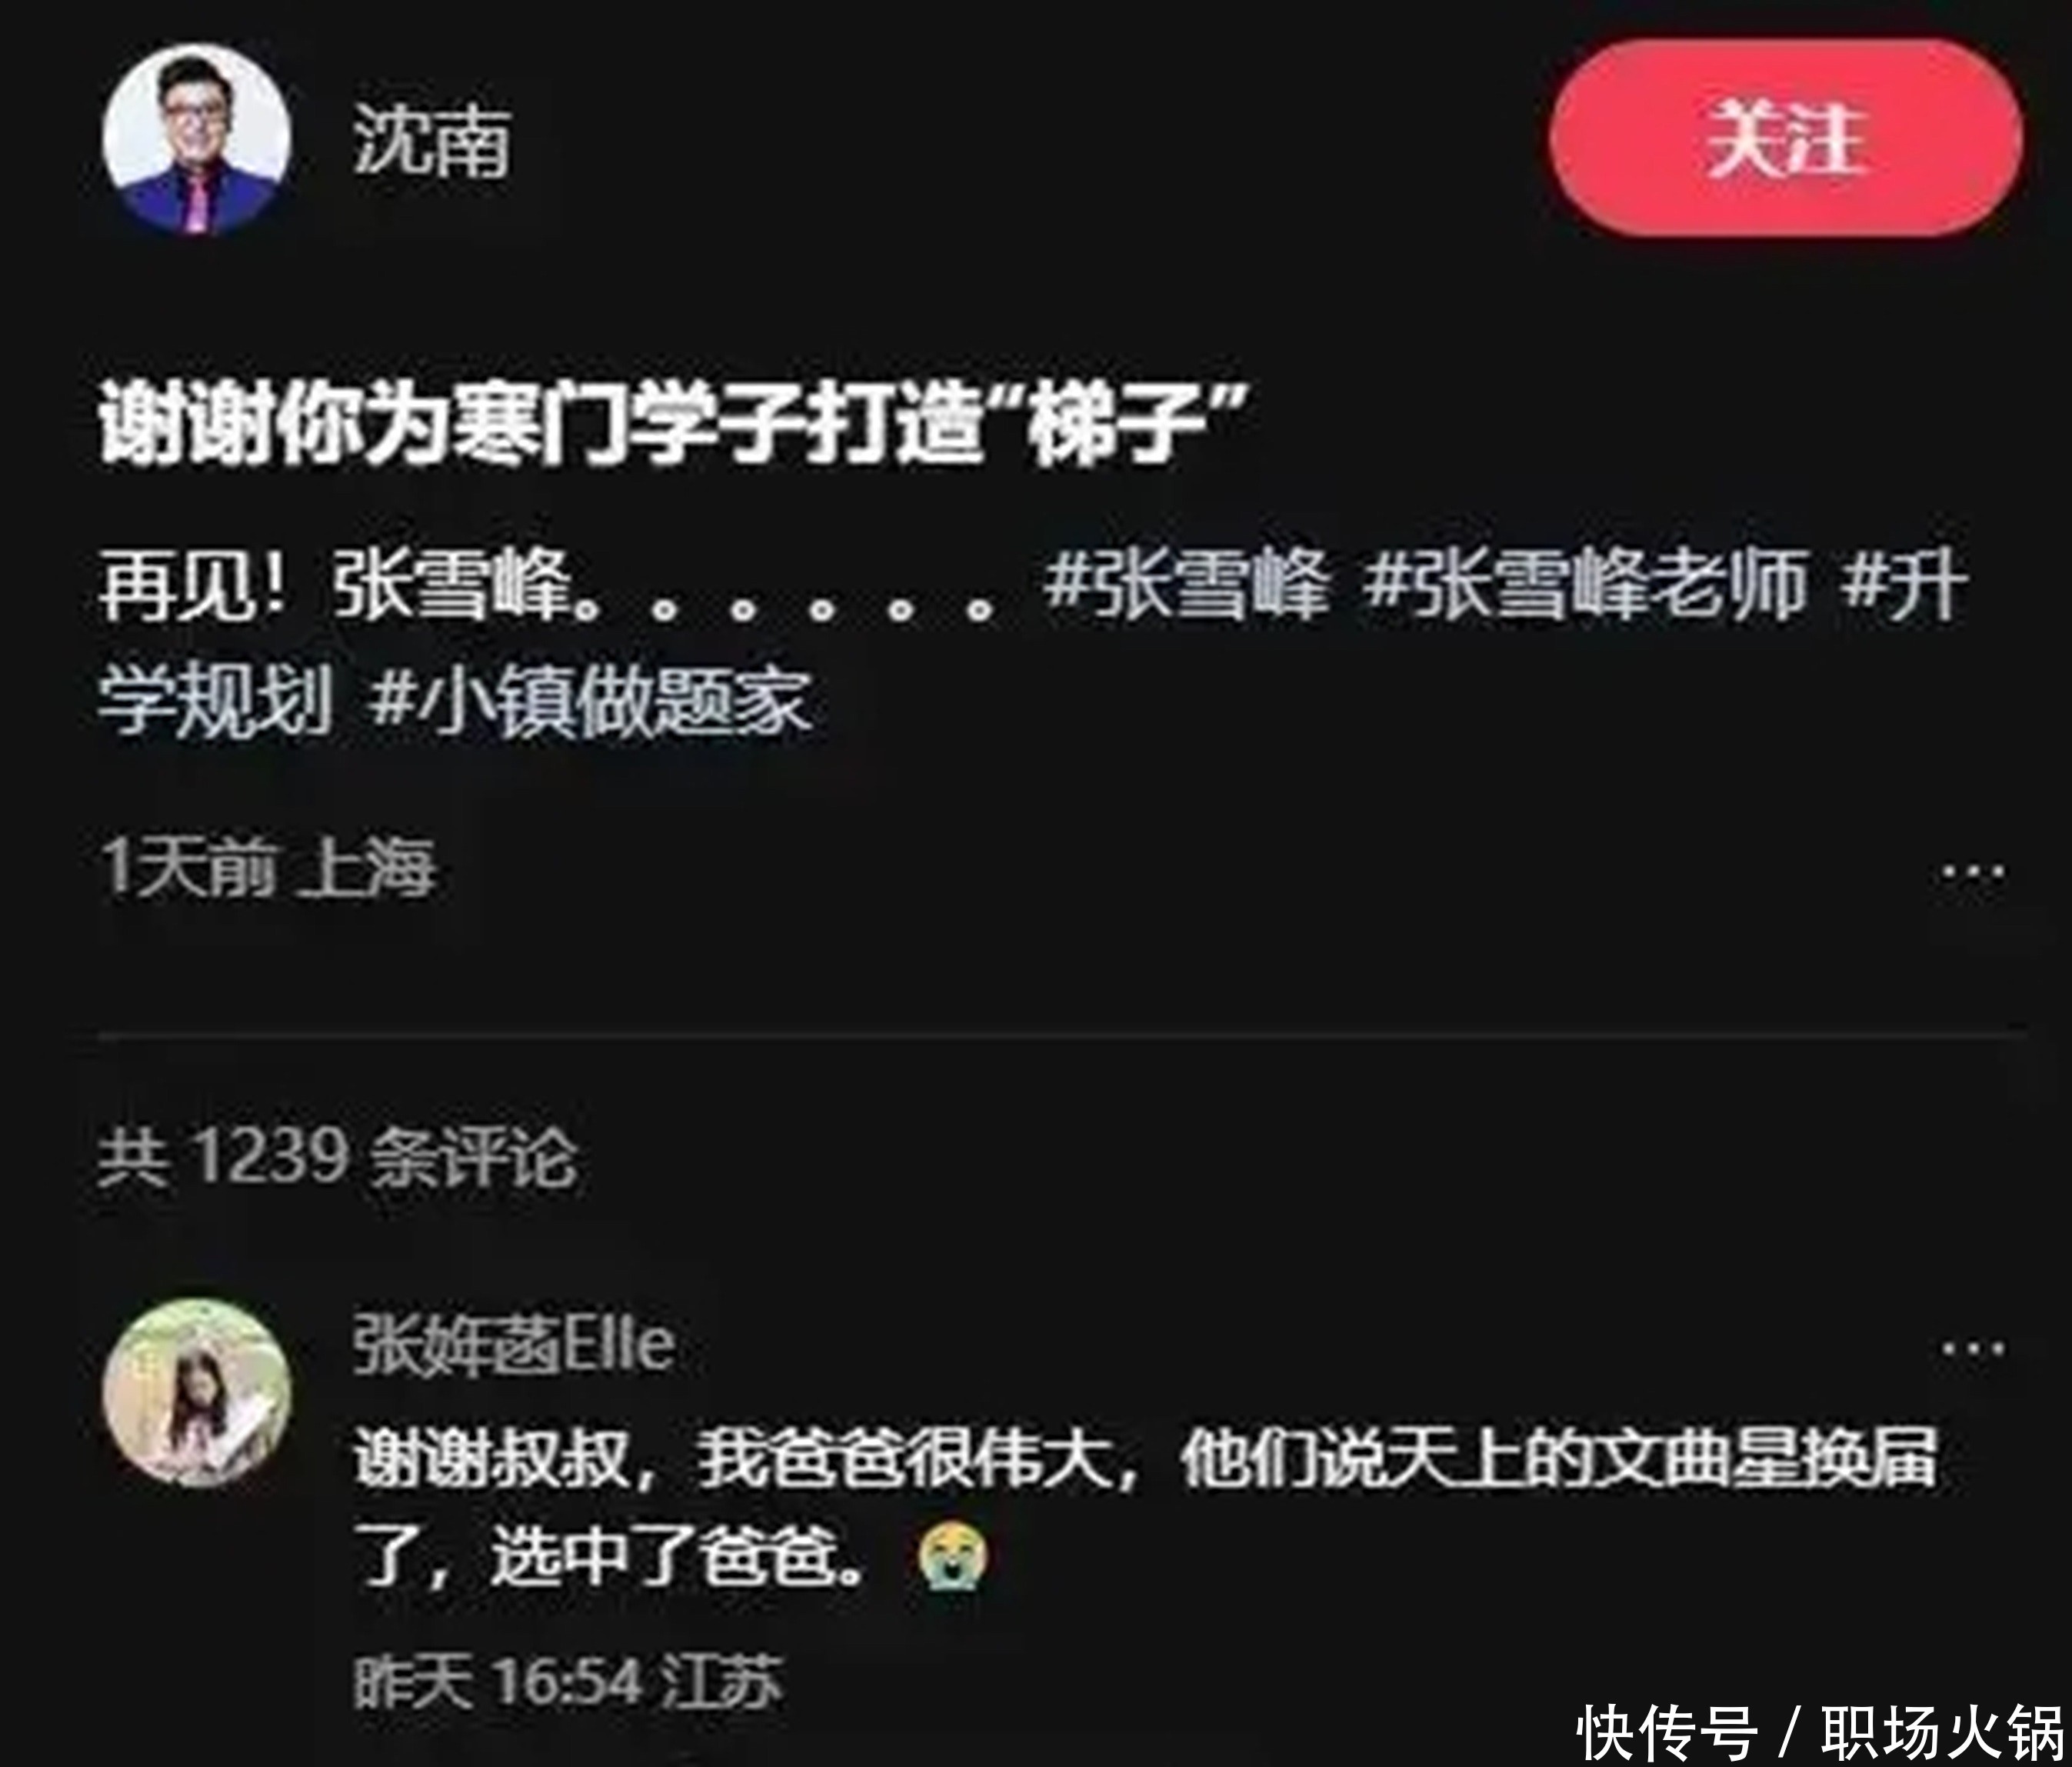This screenshot has height=1767, width=2072.
Task: Tap the crying emoji in the comment
Action: tap(953, 1557)
